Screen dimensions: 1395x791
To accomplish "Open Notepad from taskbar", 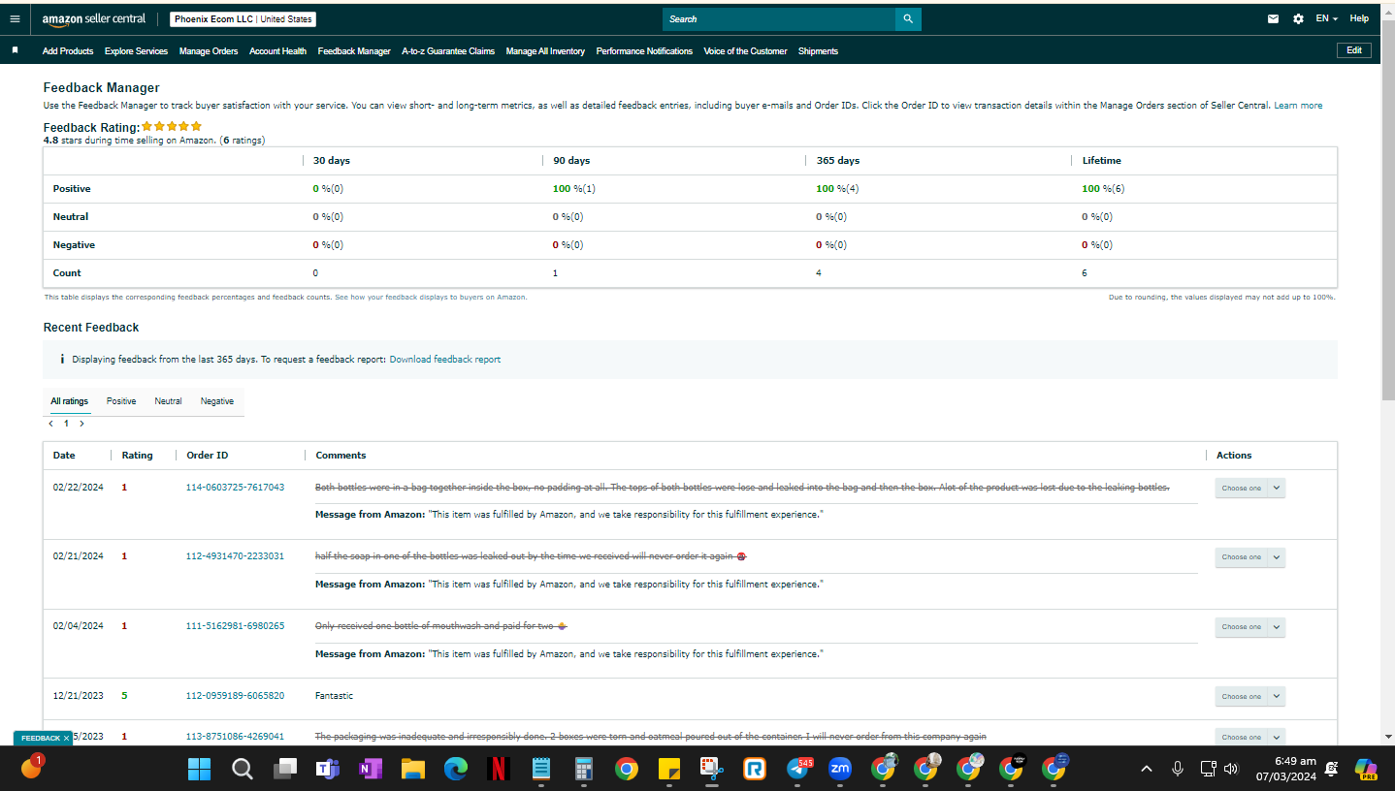I will (541, 770).
